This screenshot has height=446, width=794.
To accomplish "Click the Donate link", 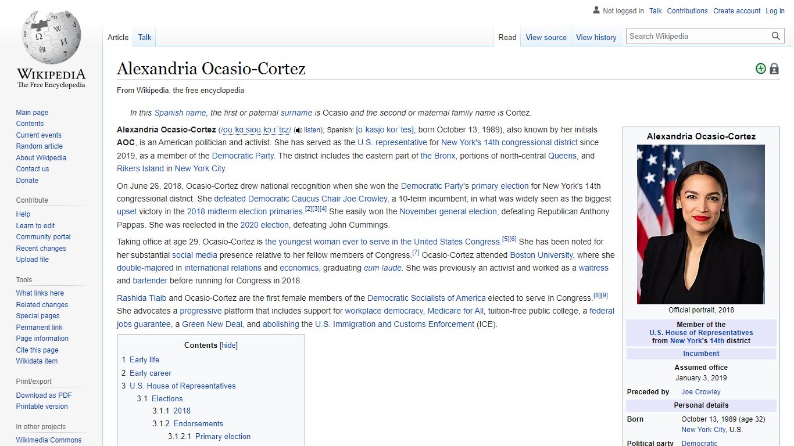I will [x=27, y=181].
